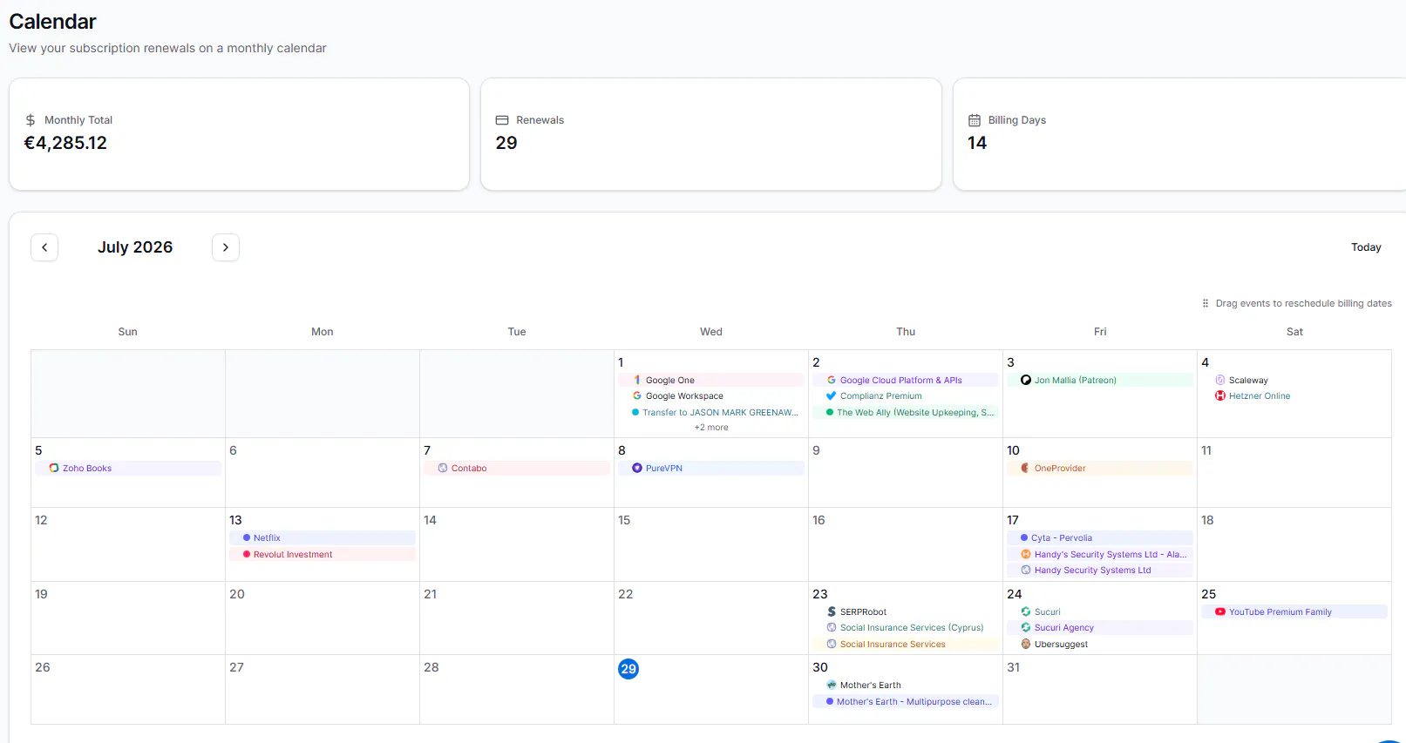The width and height of the screenshot is (1406, 743).
Task: Click day number 31
Action: click(x=1013, y=667)
